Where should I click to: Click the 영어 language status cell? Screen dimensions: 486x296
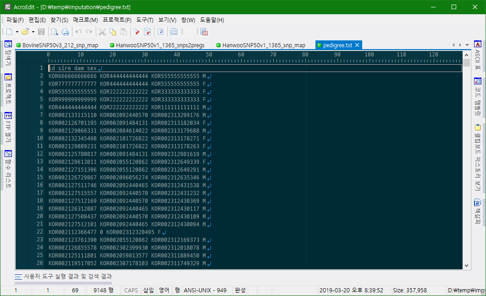164,290
